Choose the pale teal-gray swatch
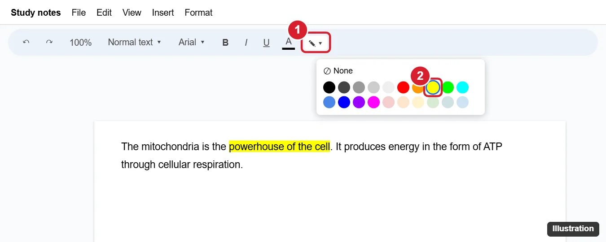This screenshot has height=242, width=606. pos(448,102)
